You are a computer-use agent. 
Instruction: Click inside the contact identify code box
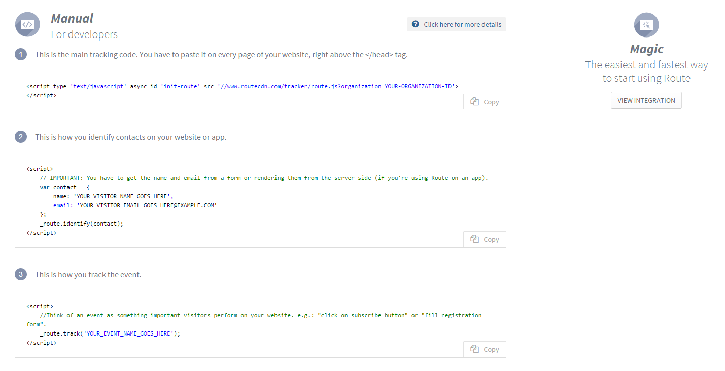(x=260, y=201)
